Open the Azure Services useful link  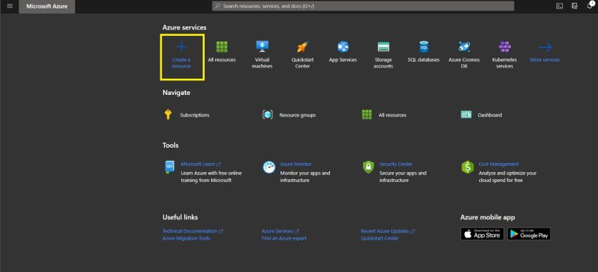(x=280, y=231)
